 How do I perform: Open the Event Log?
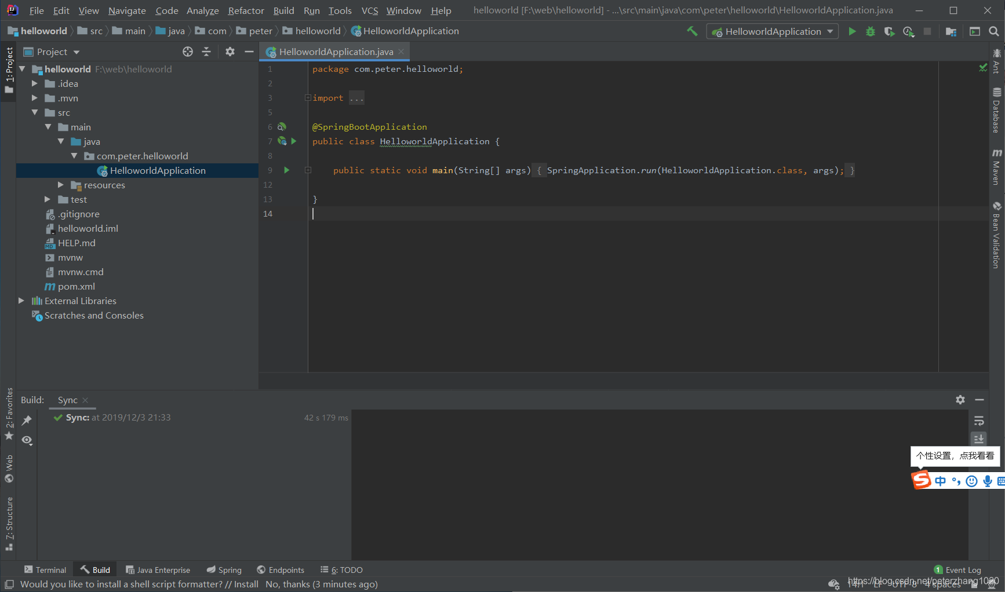[957, 570]
